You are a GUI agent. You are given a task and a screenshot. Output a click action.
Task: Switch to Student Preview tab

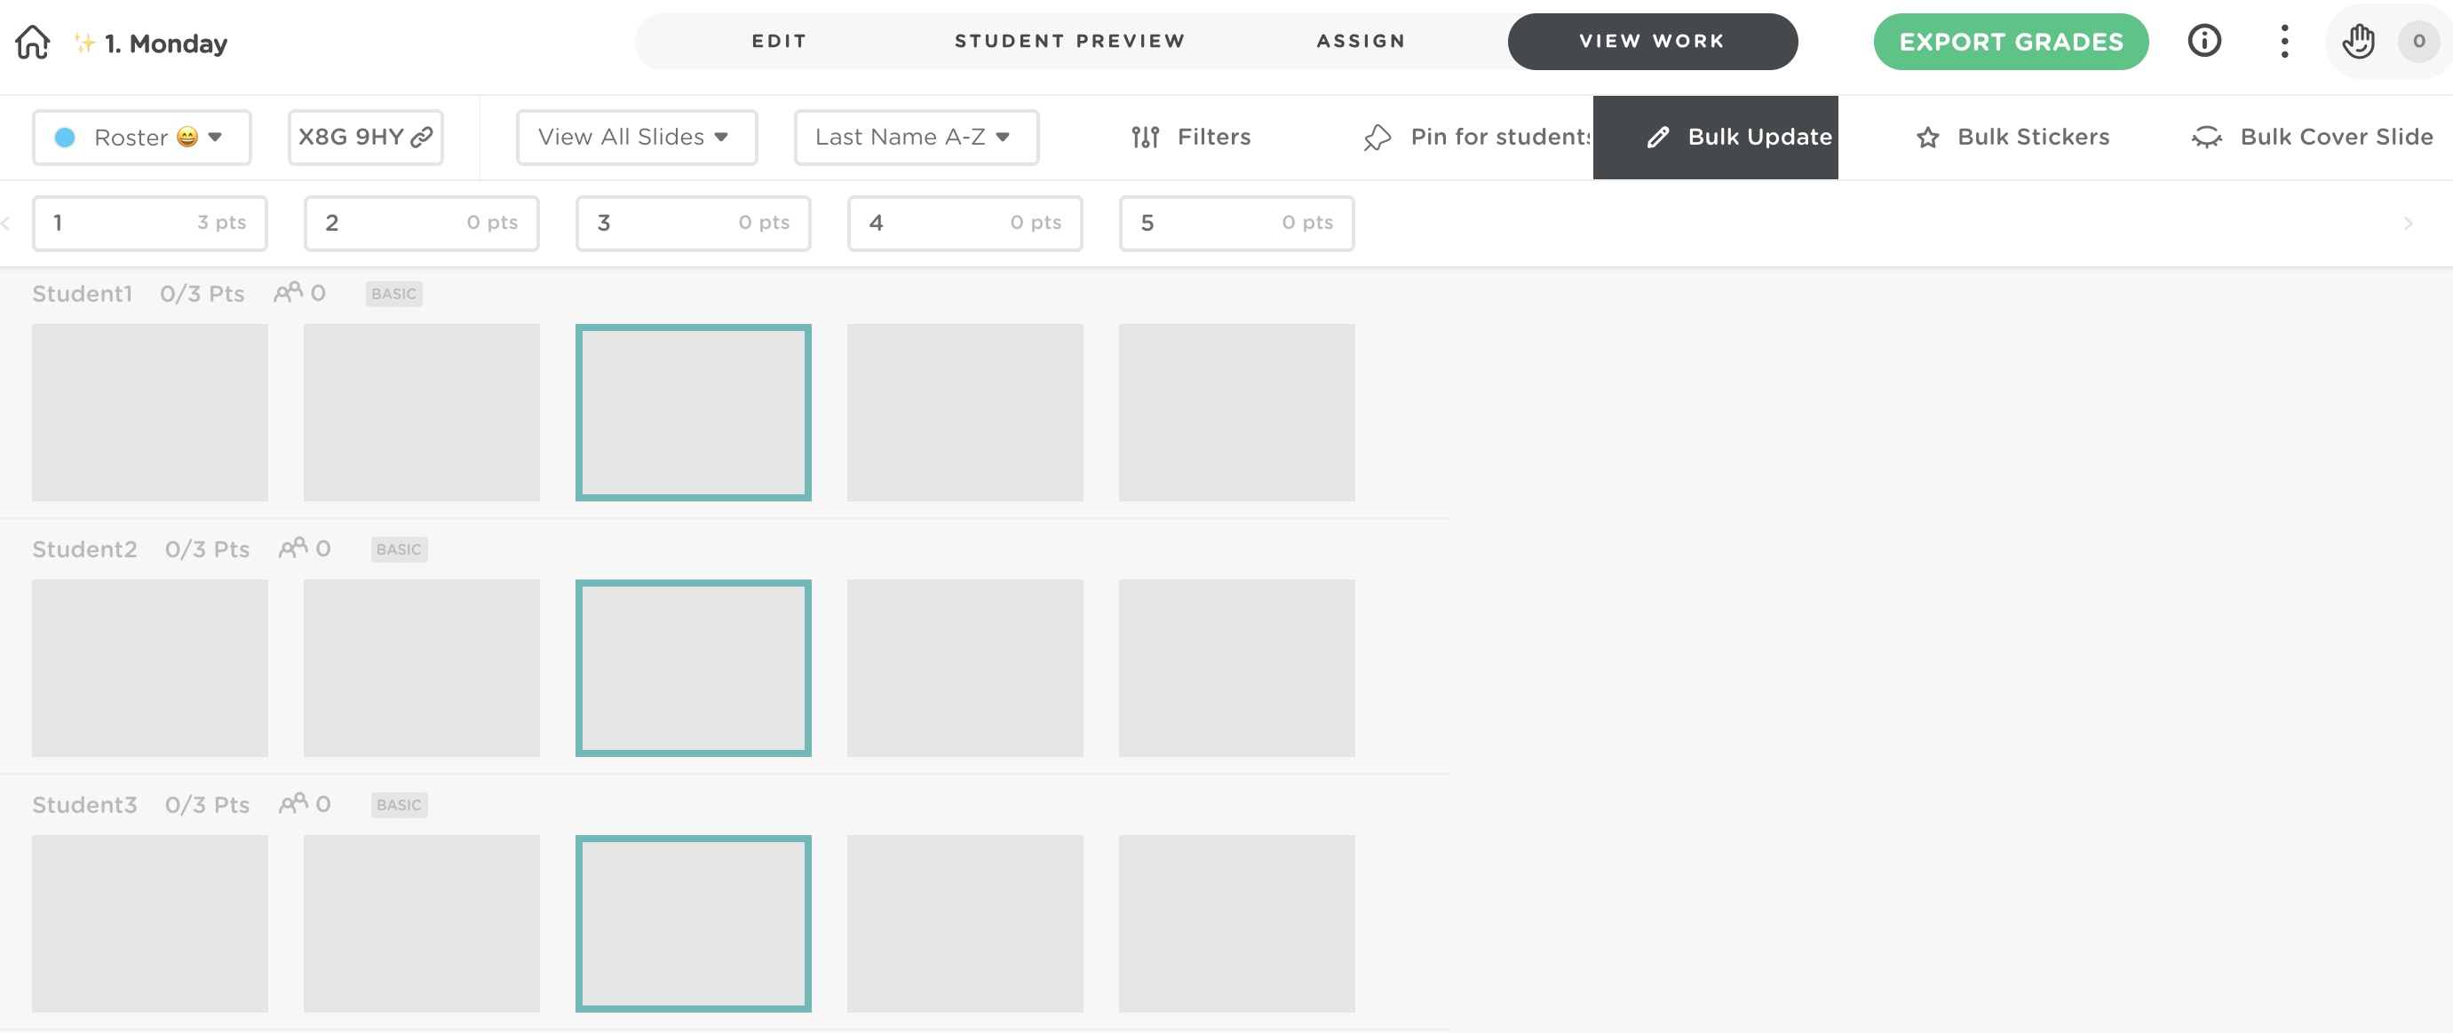[1069, 41]
